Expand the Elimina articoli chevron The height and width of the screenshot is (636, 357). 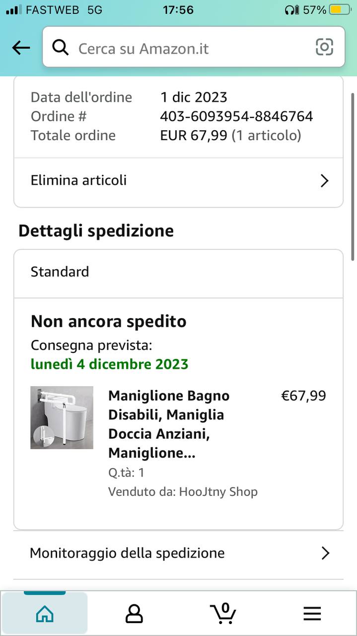click(x=325, y=180)
